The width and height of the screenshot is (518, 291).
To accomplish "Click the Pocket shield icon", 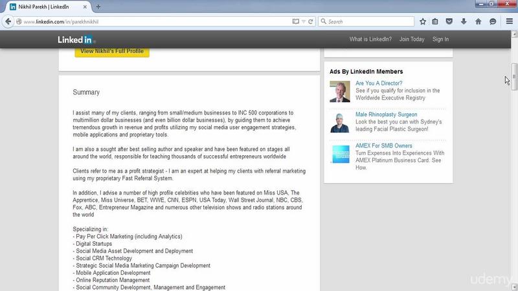I will tap(449, 21).
